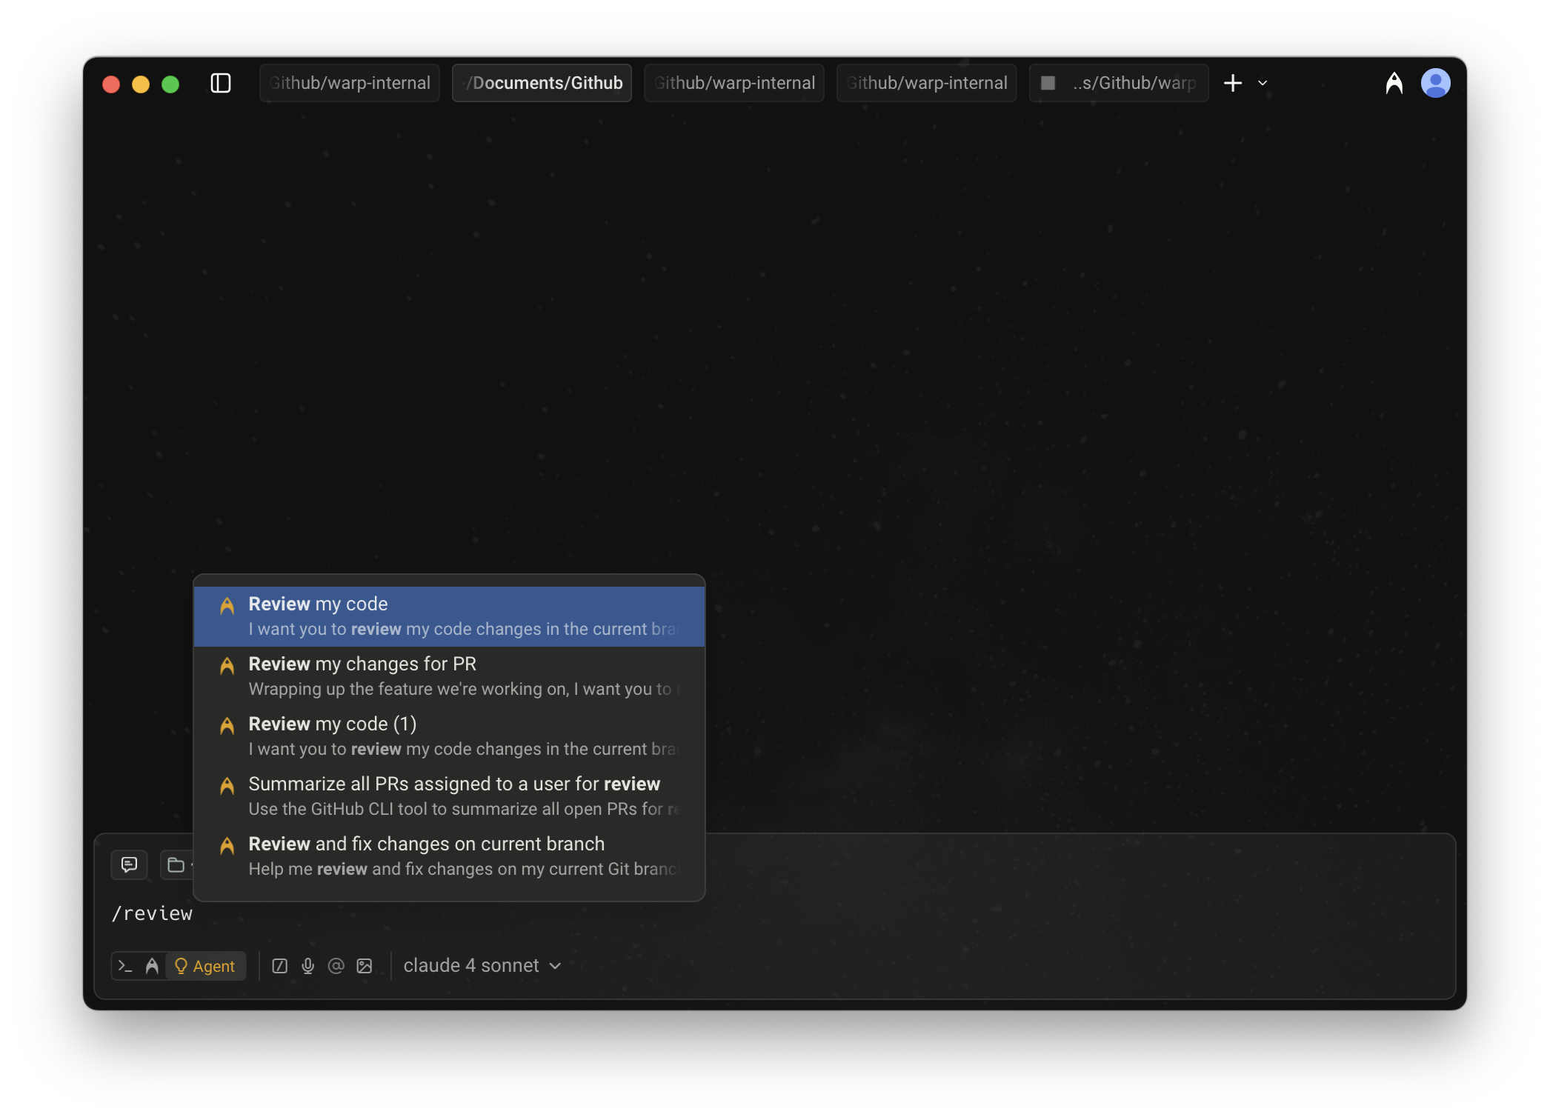Image resolution: width=1550 pixels, height=1120 pixels.
Task: Open the user profile avatar
Action: pyautogui.click(x=1435, y=83)
